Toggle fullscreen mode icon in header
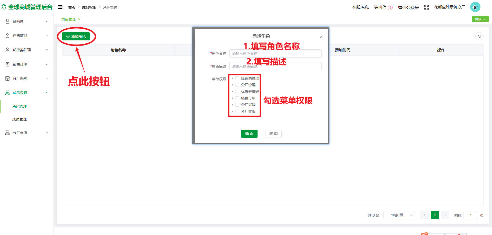The image size is (492, 235). click(426, 7)
